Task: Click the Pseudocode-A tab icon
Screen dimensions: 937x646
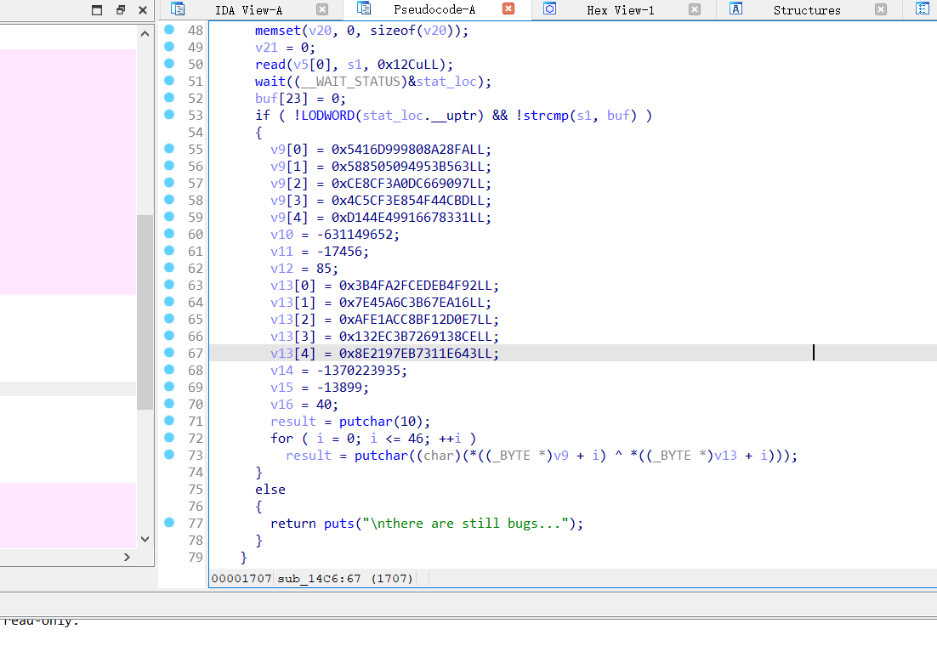Action: [x=363, y=8]
